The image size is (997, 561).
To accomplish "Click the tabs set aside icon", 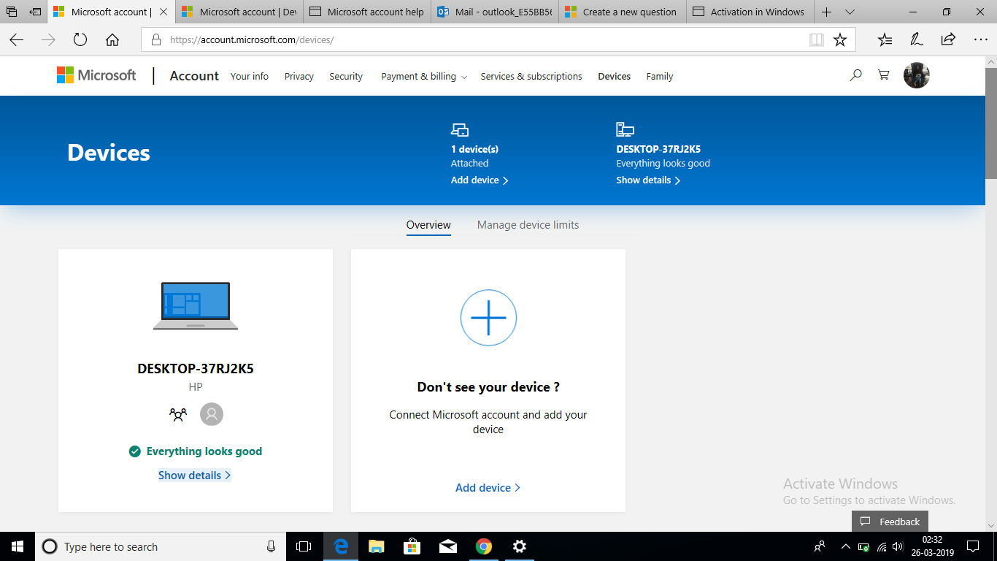I will coord(12,12).
